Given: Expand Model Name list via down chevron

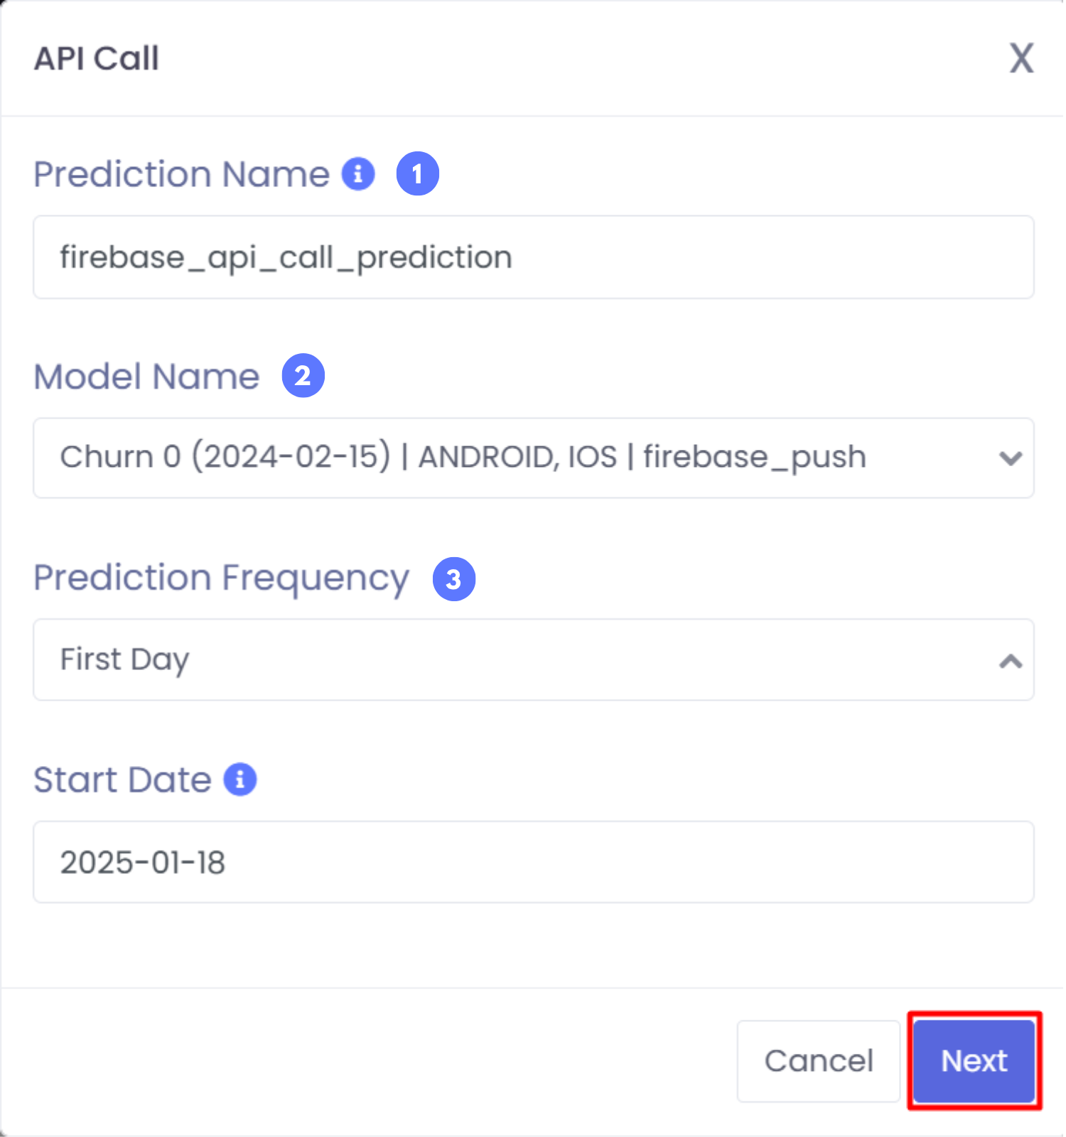Looking at the screenshot, I should (x=1011, y=458).
